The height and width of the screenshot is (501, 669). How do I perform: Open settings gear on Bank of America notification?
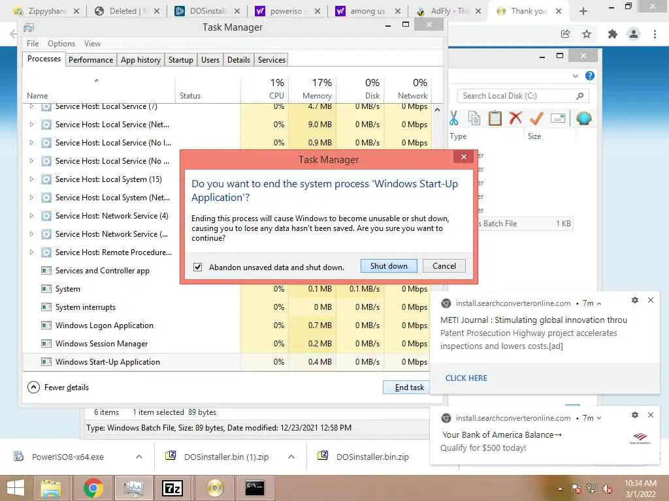[x=635, y=414]
